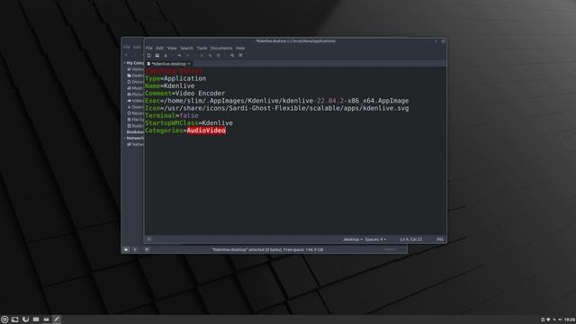Open the Spaces: 4 tab width dropdown

tap(375, 239)
